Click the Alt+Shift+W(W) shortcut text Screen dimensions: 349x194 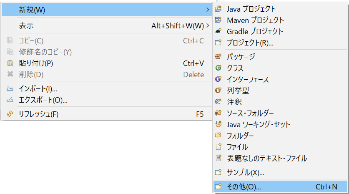click(x=178, y=26)
